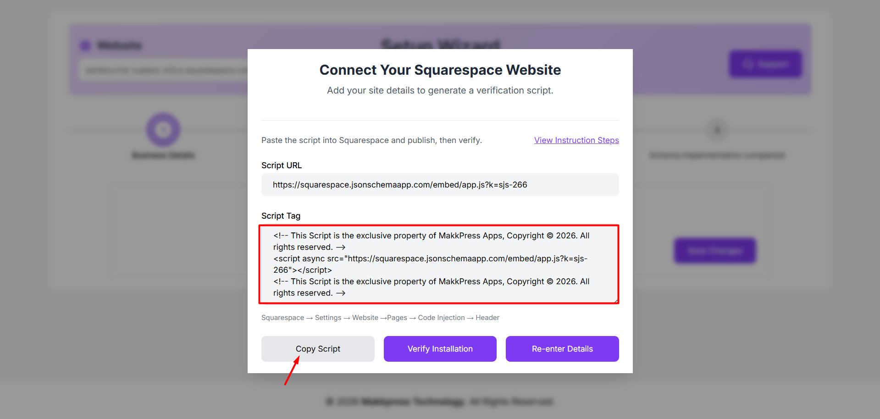Click the blurred Save Changes button
The height and width of the screenshot is (419, 880).
715,251
